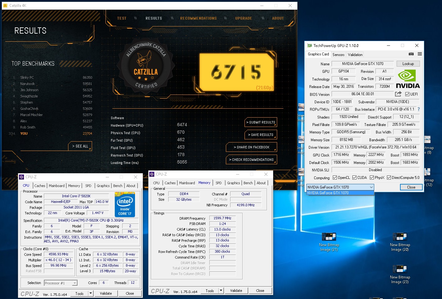This screenshot has width=442, height=299.
Task: Click Close button in Memory CPU-Z window
Action: coord(260,291)
